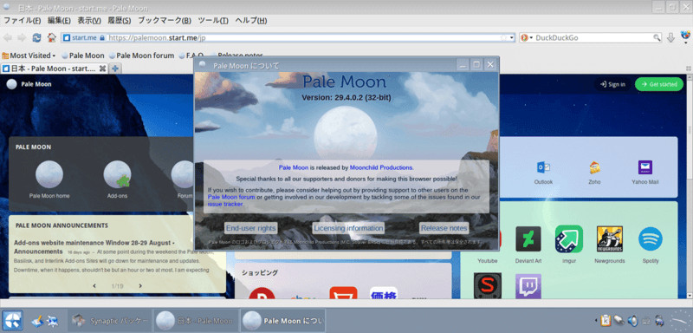This screenshot has height=333, width=693.
Task: Open the ツール(T) menu
Action: (212, 20)
